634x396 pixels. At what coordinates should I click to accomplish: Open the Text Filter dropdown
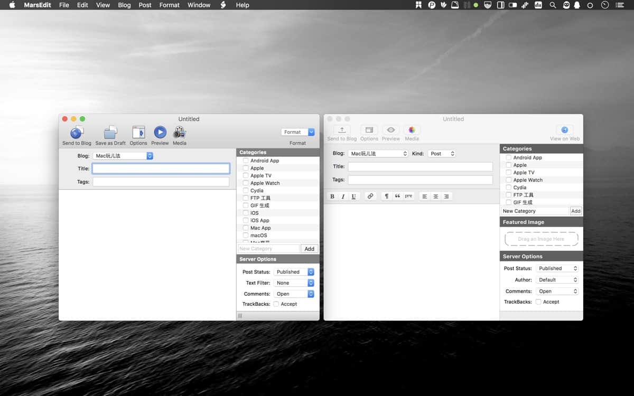[x=294, y=283]
